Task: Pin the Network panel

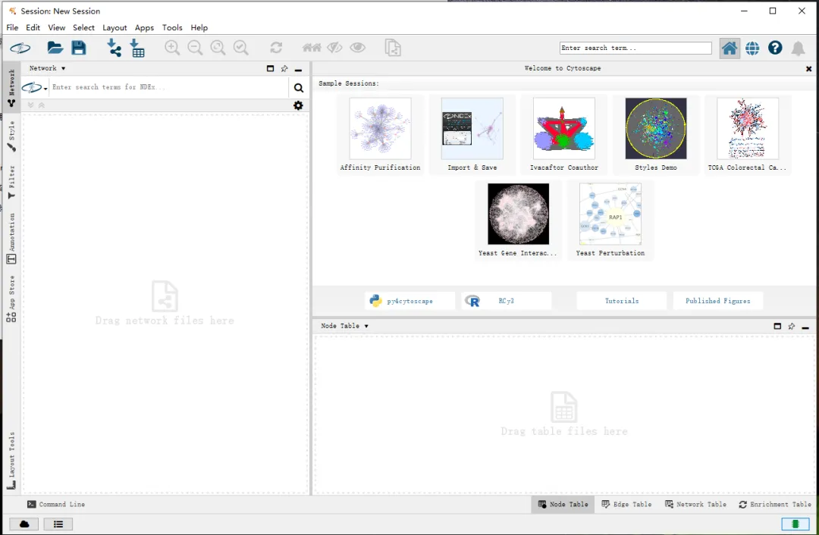Action: [284, 68]
